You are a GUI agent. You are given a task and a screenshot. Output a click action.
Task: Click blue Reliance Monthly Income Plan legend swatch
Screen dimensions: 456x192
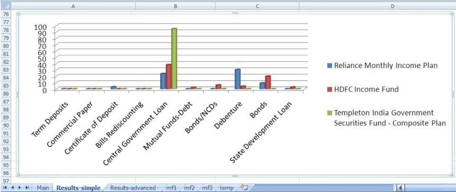tap(329, 66)
